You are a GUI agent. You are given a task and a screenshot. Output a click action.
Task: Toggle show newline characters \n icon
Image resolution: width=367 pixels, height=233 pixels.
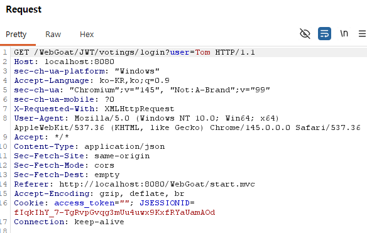click(x=344, y=34)
